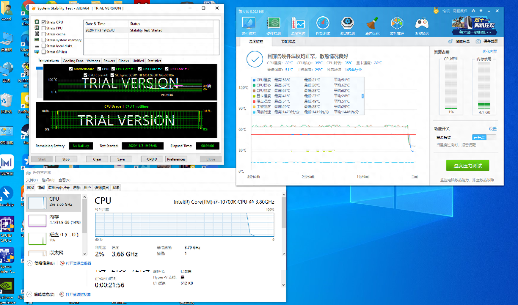This screenshot has height=305, width=518.
Task: Open 硬件体检 in Ludashi toolbar
Action: click(x=249, y=26)
